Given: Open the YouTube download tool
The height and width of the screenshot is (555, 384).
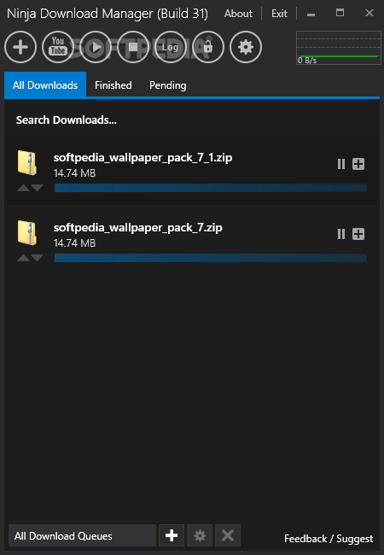Looking at the screenshot, I should click(58, 47).
